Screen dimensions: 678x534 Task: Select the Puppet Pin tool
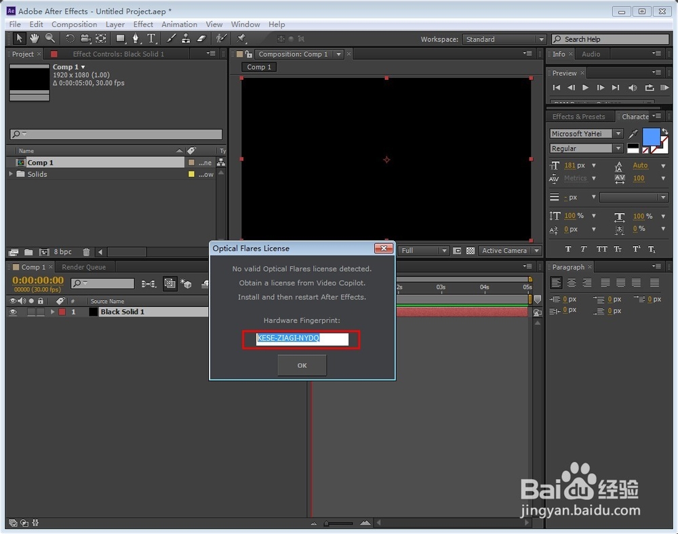coord(241,39)
